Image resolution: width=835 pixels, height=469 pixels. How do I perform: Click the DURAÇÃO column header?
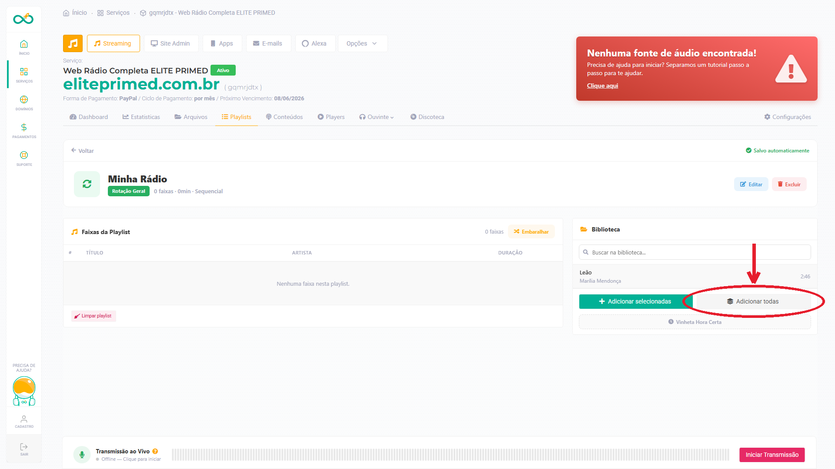tap(510, 253)
